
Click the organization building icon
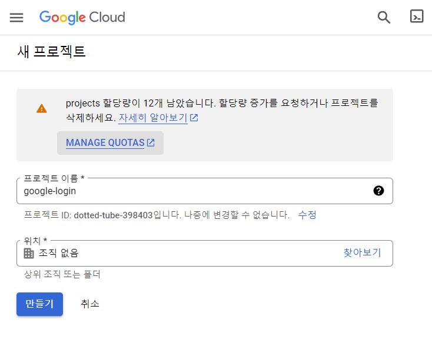(29, 253)
